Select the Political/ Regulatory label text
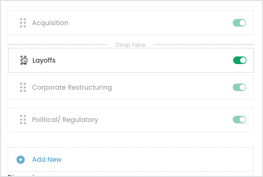This screenshot has height=177, width=263. [65, 120]
